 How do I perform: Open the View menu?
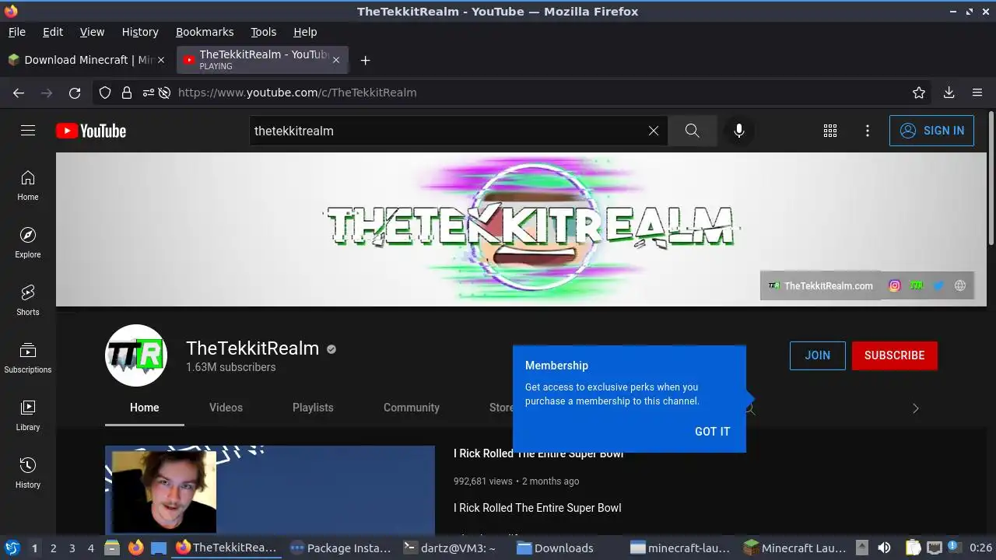92,32
